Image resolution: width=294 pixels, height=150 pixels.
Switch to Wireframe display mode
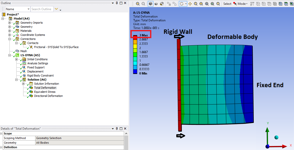point(162,4)
